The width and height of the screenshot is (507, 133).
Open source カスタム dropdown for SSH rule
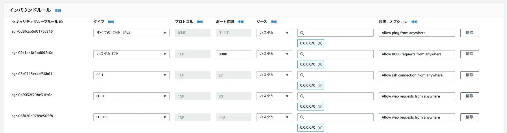point(274,75)
